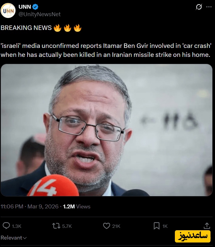Click the blue verified badge
The width and height of the screenshot is (215, 247).
[x=35, y=7]
